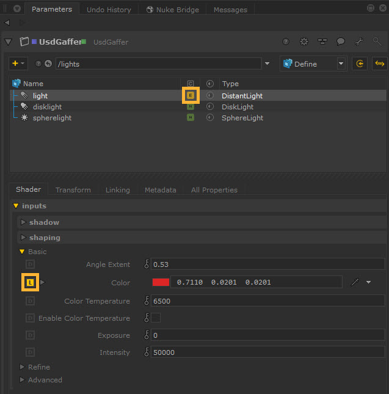Open the Transform tab
The height and width of the screenshot is (394, 389).
point(73,190)
